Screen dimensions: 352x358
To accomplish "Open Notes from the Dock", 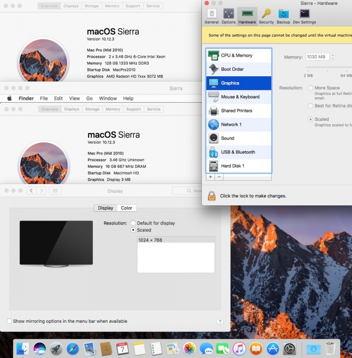I will click(x=139, y=349).
